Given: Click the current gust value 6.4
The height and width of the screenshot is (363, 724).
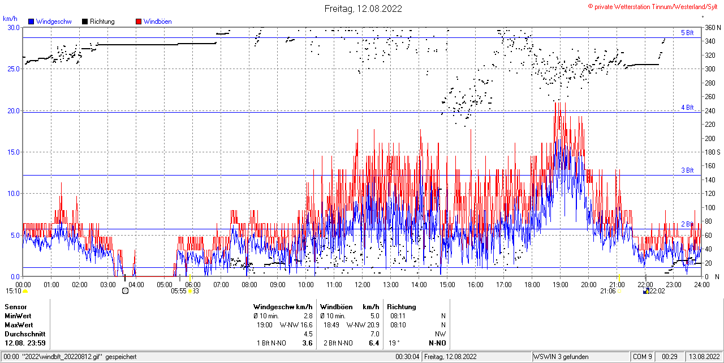Looking at the screenshot, I should (374, 343).
